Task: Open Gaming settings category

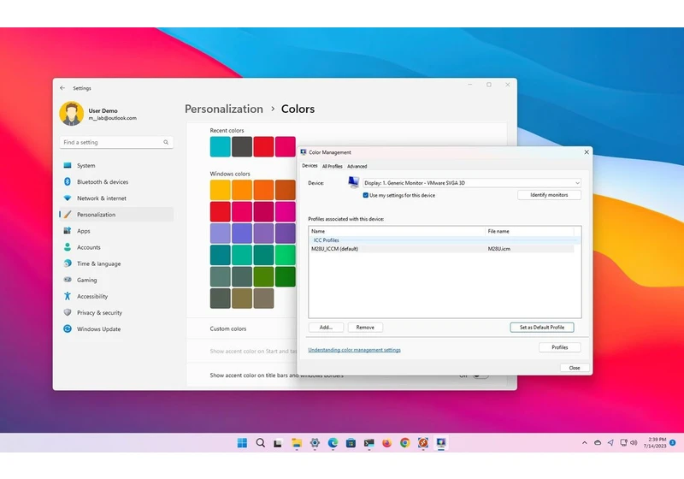Action: click(x=116, y=280)
